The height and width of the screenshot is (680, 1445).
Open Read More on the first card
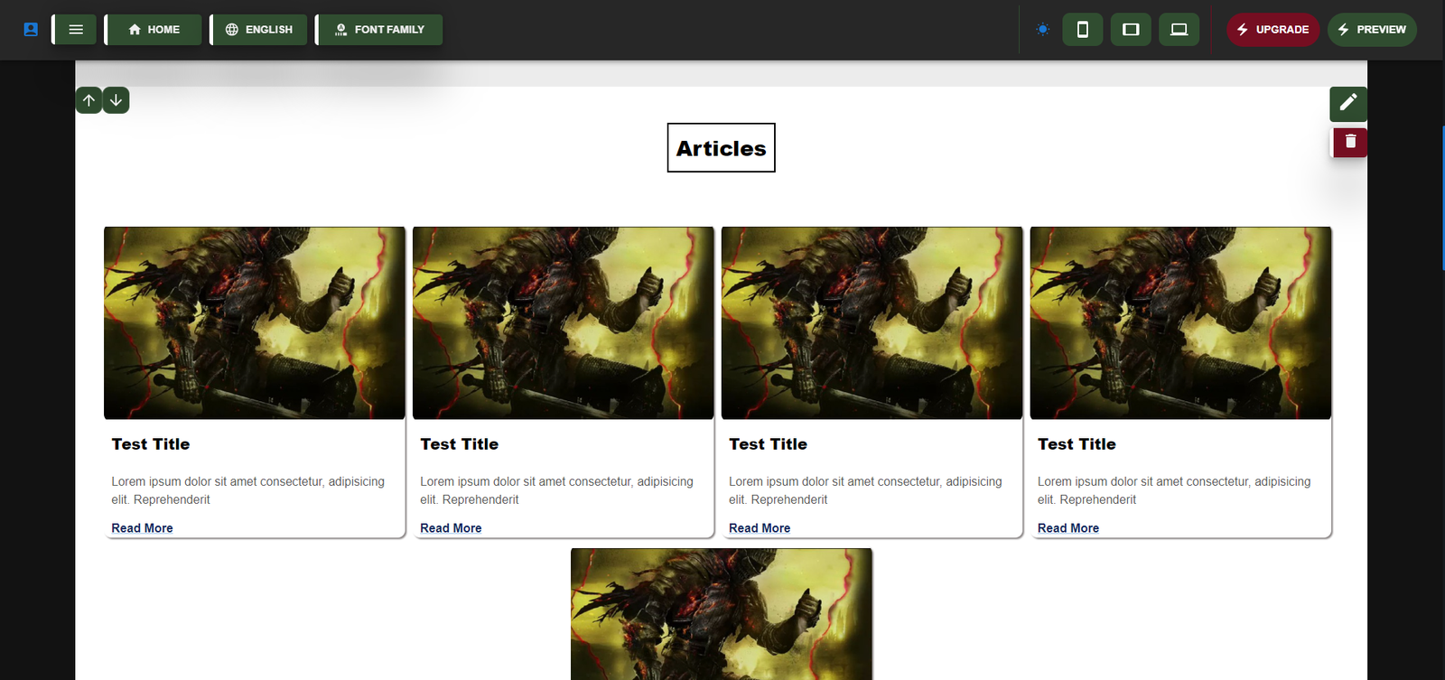[142, 528]
